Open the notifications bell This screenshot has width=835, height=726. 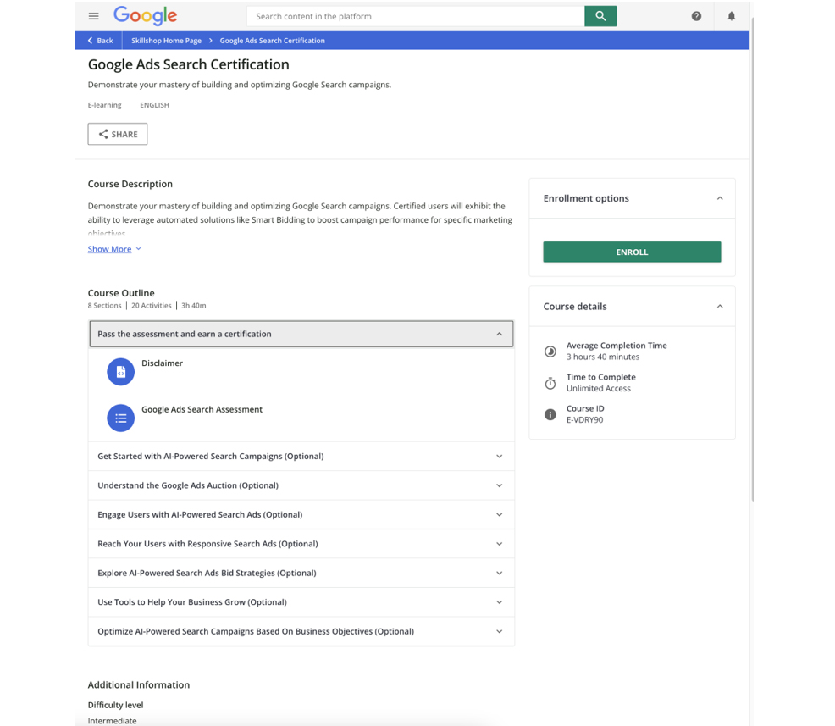click(731, 16)
